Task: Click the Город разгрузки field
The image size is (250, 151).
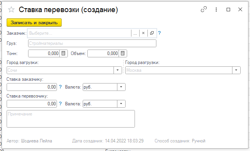Action: 179,70
